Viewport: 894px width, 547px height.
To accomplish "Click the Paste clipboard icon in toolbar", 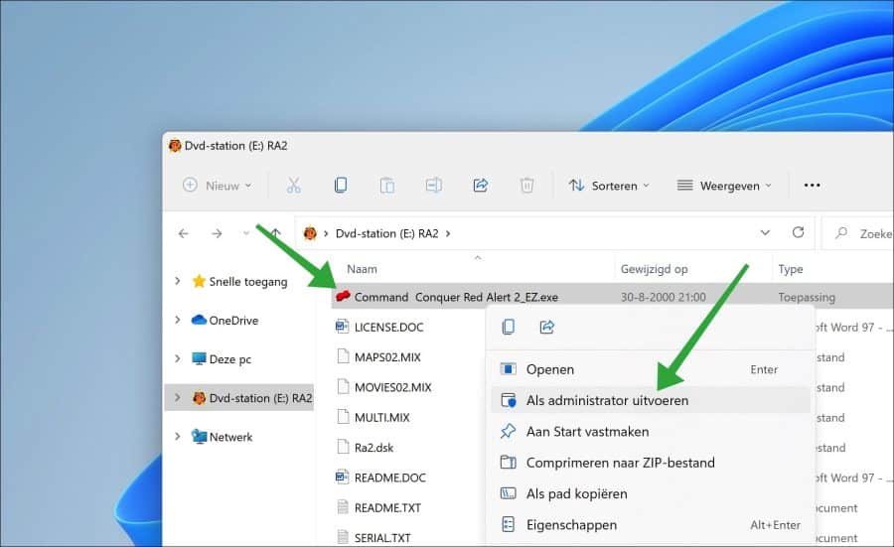I will click(x=387, y=186).
